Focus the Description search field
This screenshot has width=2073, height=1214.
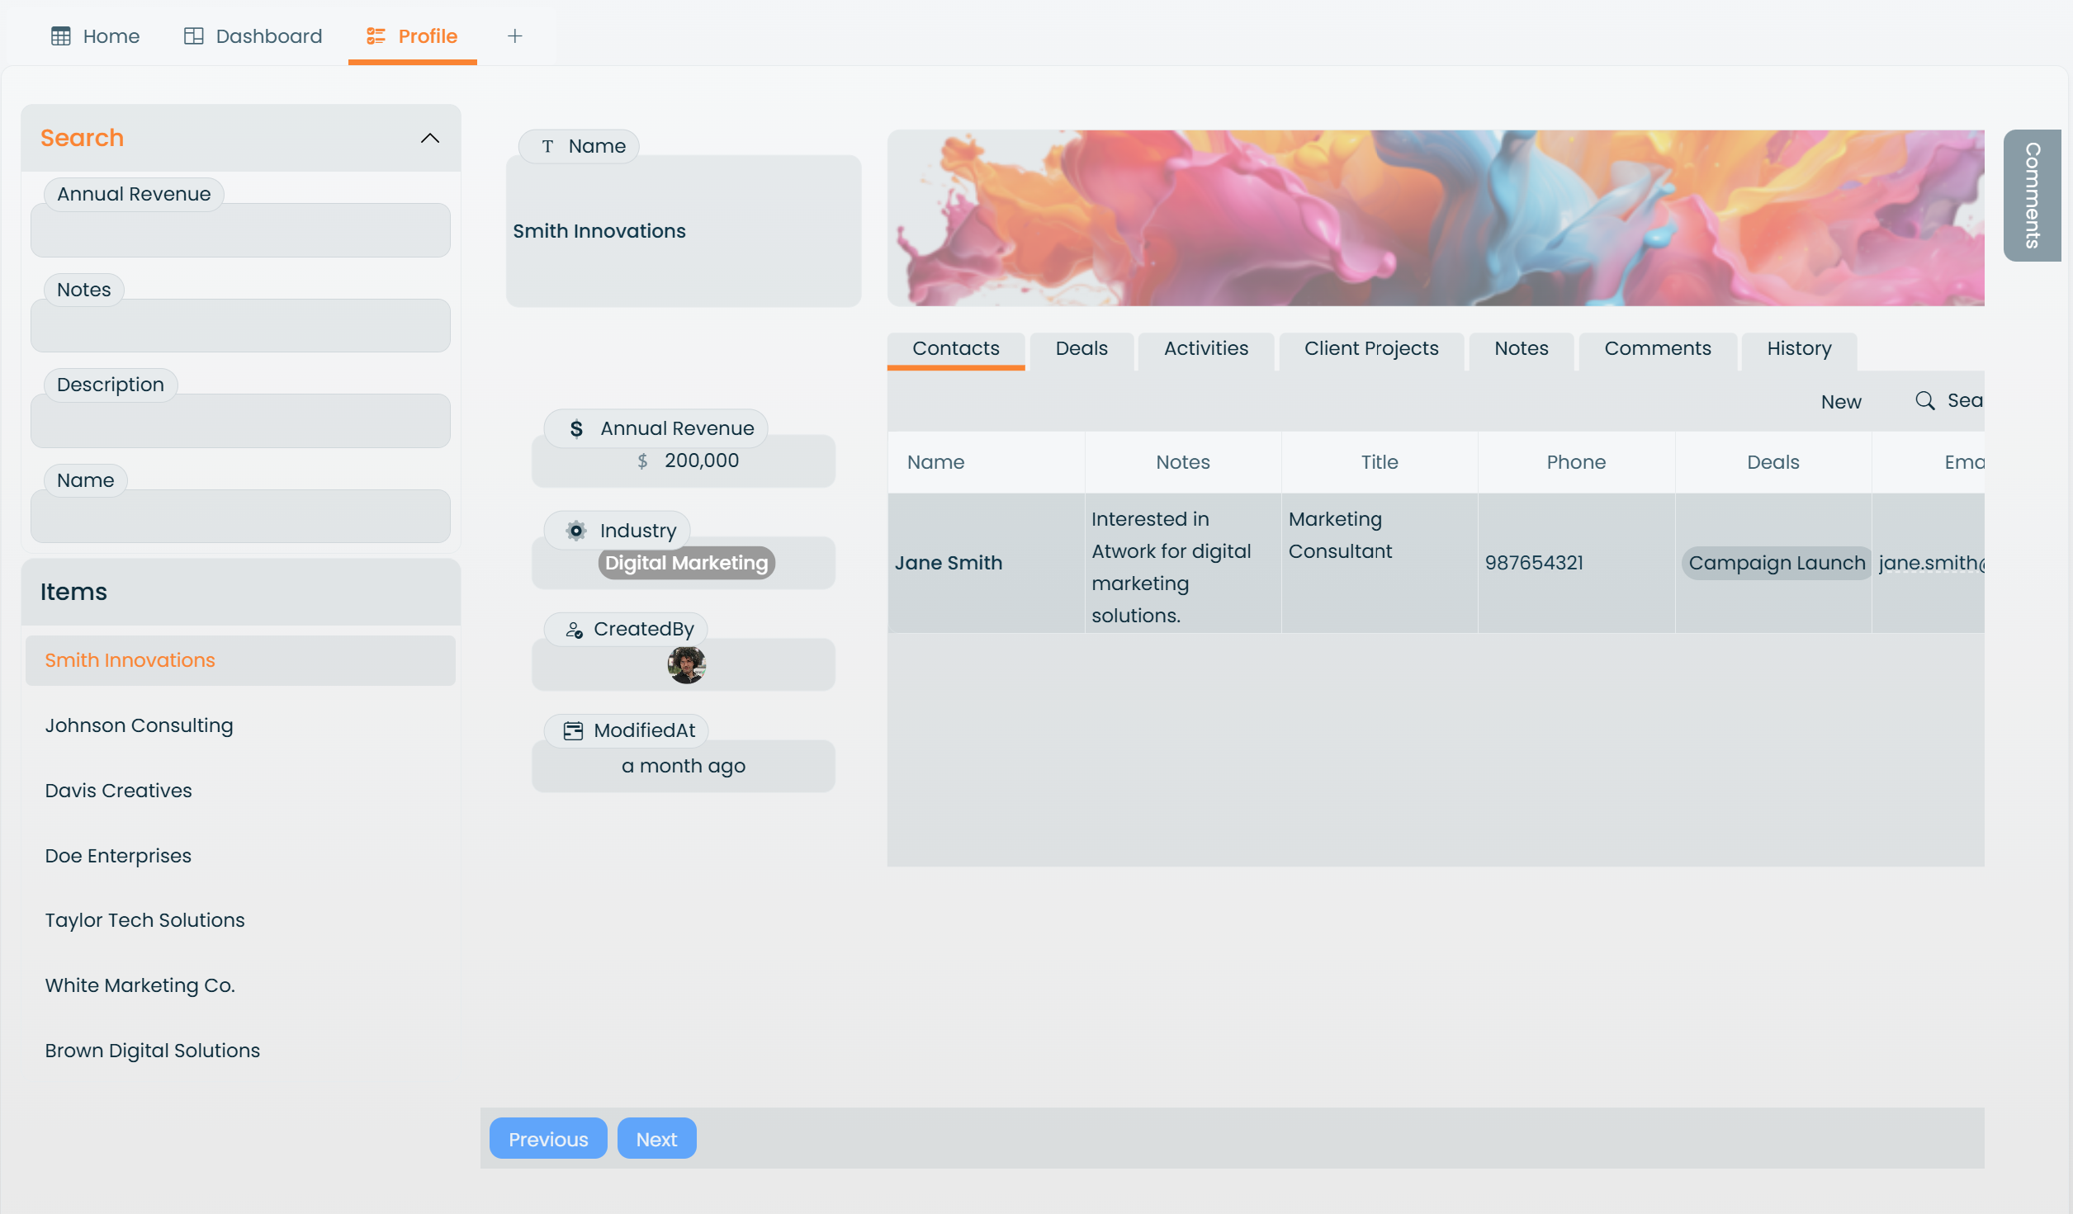[x=240, y=421]
